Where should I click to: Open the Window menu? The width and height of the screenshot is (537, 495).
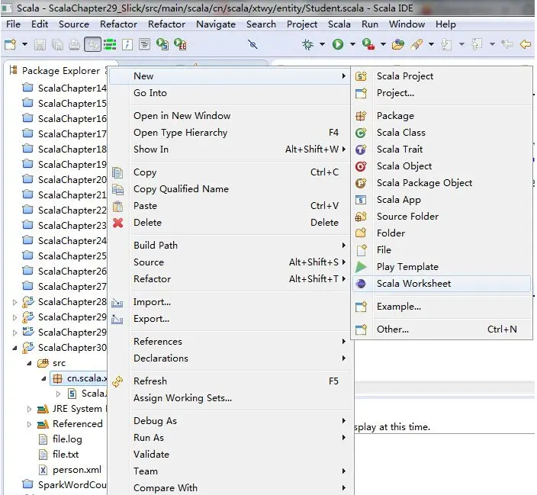pos(407,24)
